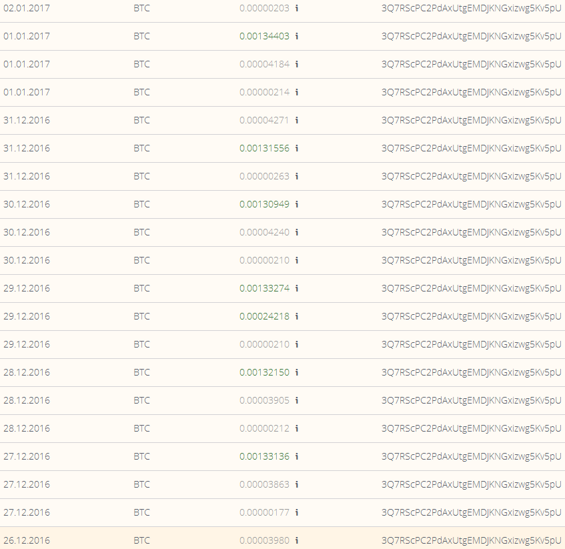Select amount value 0.00004184
This screenshot has height=549, width=565.
[264, 64]
